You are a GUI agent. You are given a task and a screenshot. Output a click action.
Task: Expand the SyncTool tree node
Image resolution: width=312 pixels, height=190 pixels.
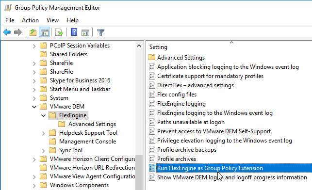(x=43, y=151)
